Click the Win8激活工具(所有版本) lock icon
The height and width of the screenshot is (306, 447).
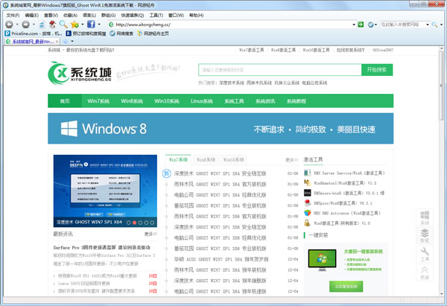pyautogui.click(x=307, y=223)
